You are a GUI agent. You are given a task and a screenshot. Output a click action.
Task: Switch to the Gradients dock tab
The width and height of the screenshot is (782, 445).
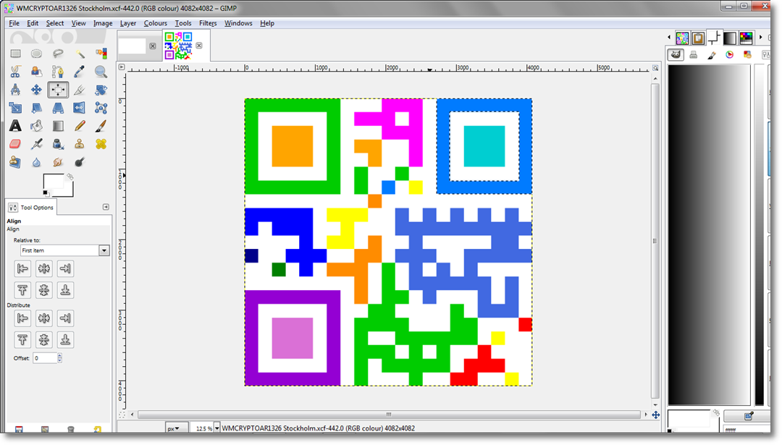click(x=730, y=38)
